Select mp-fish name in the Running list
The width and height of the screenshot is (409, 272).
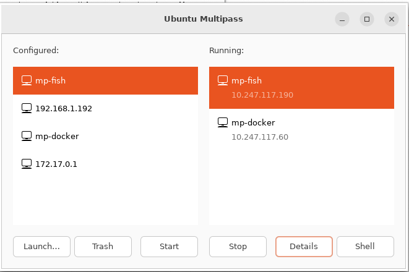(246, 81)
